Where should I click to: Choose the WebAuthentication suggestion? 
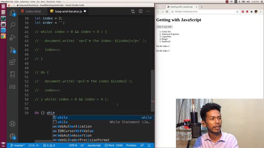[x=103, y=126]
